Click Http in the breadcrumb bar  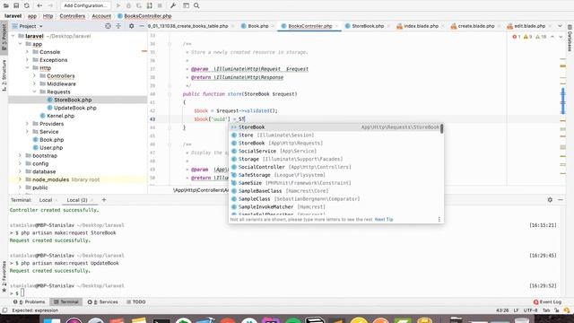click(48, 16)
